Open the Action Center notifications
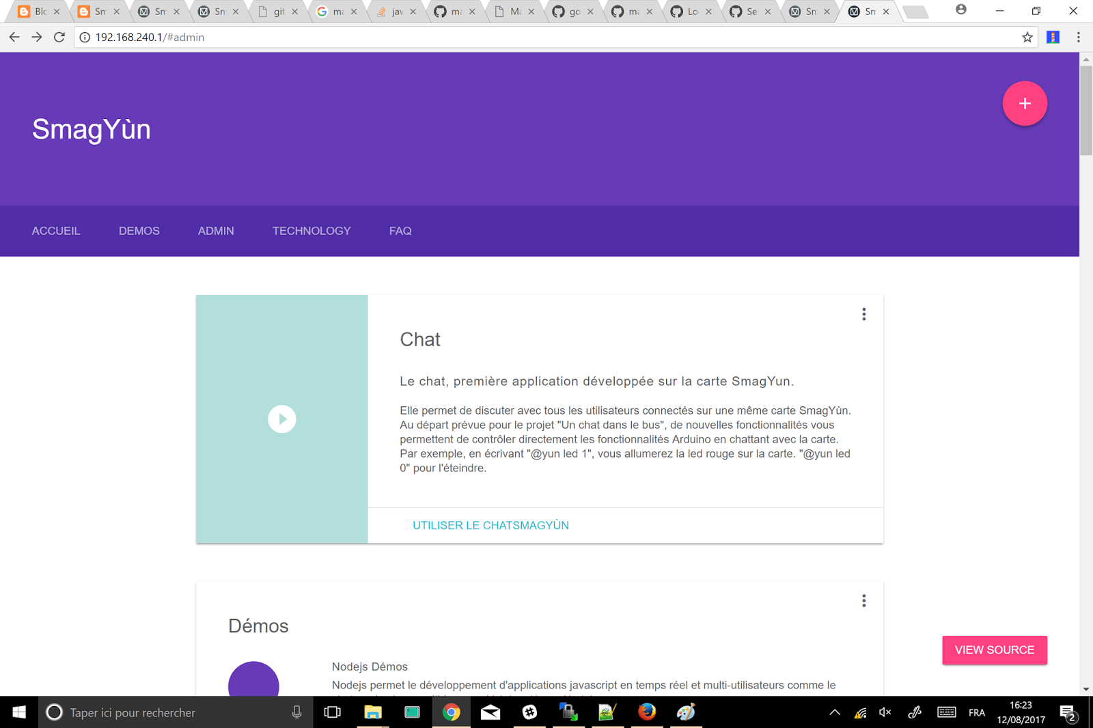Viewport: 1093px width, 728px height. [x=1068, y=713]
